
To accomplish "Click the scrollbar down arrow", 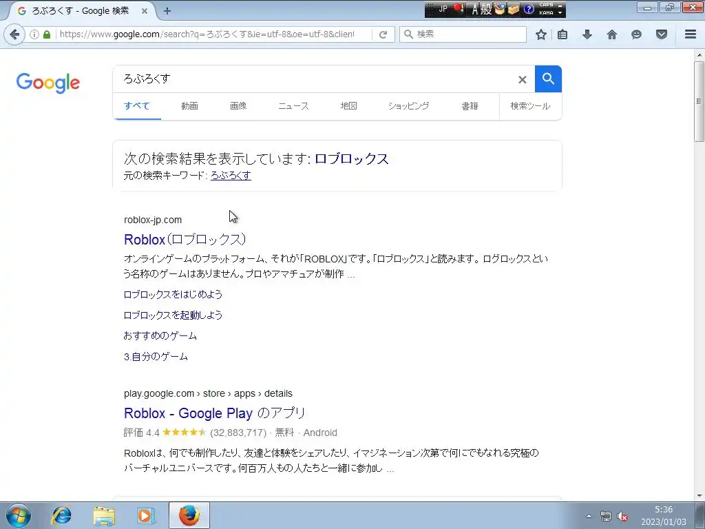I will (699, 496).
